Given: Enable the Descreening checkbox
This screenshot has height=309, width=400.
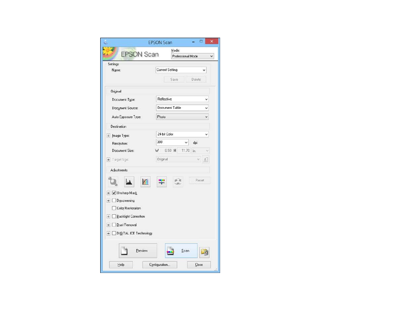Looking at the screenshot, I should coord(114,201).
